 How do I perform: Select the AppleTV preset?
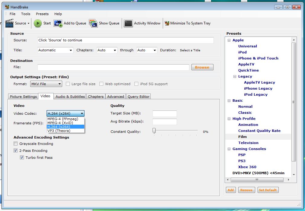pyautogui.click(x=246, y=64)
